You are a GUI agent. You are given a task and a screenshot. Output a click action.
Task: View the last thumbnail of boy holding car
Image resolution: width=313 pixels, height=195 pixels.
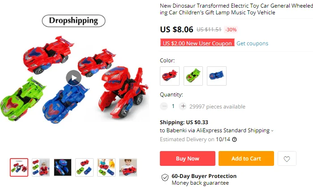coord(128,167)
